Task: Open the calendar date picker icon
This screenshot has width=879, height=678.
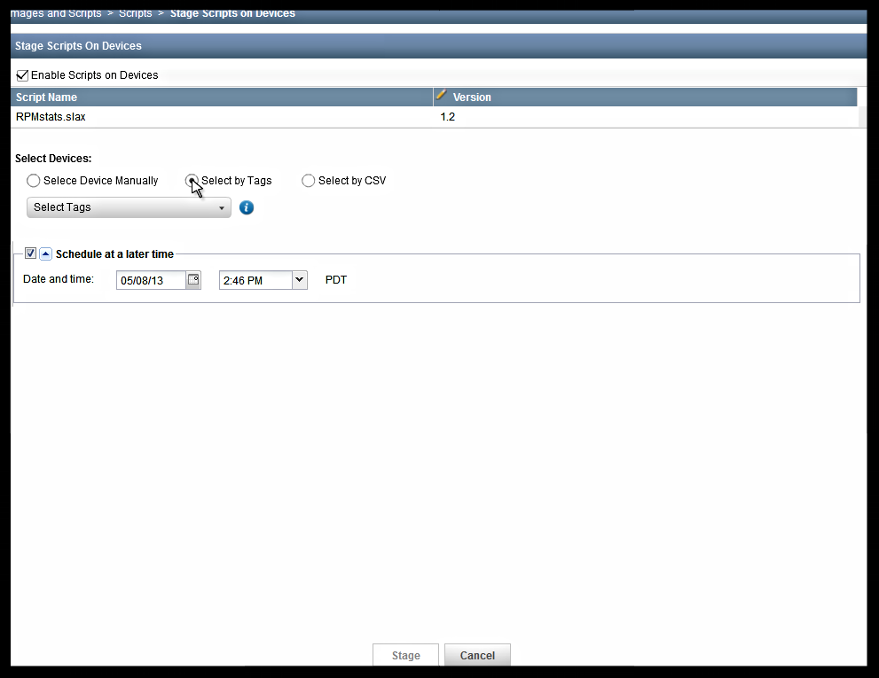Action: tap(193, 279)
